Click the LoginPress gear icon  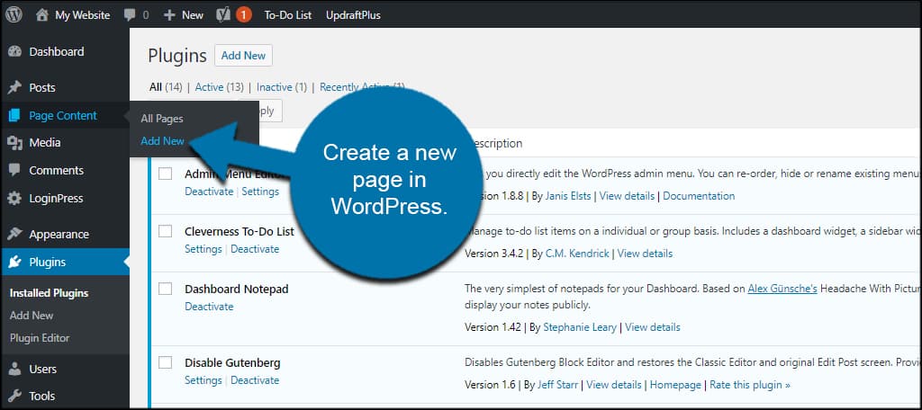(14, 199)
